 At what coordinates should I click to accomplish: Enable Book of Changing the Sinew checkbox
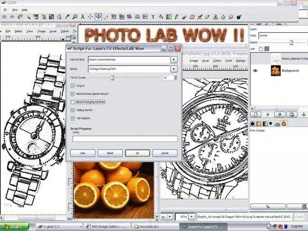coord(73,102)
